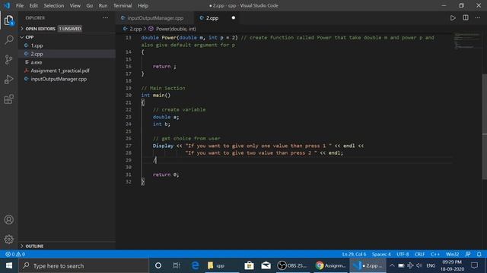
Task: Switch input language via ENG indicator
Action: tap(431, 265)
